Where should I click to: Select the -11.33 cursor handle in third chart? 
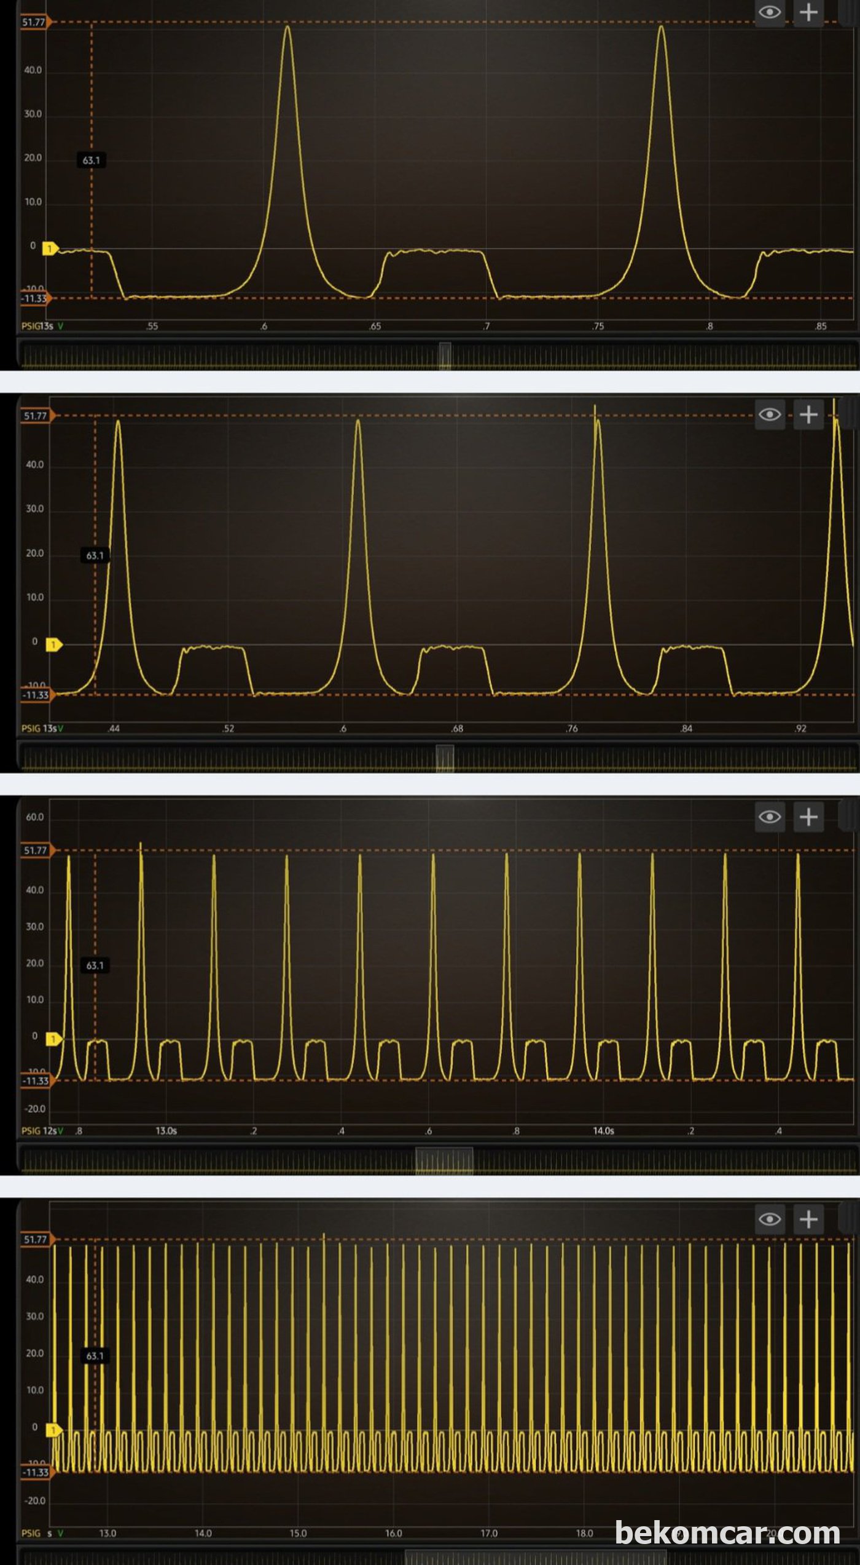38,1080
